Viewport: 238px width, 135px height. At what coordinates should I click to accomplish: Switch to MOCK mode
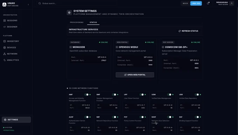(185, 3)
